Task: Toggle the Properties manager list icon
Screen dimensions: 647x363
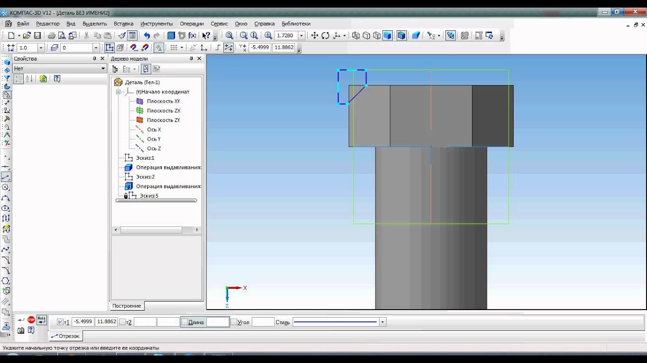Action: [x=132, y=35]
